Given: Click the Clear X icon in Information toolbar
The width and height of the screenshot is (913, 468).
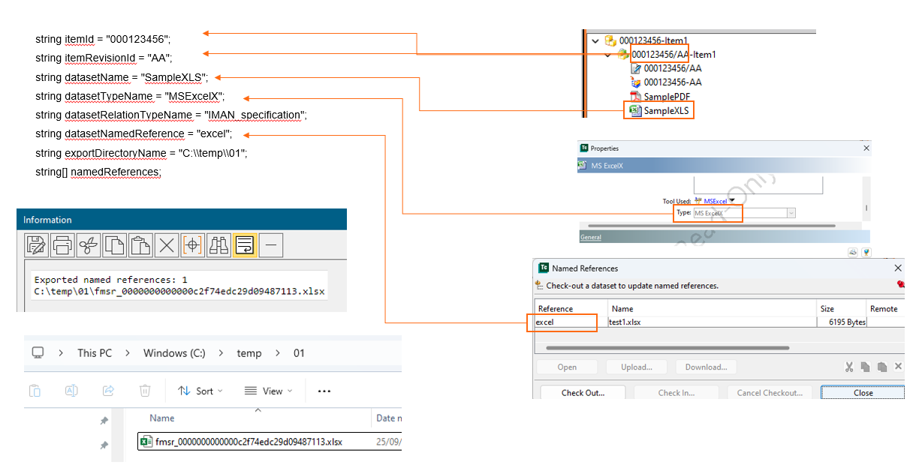Looking at the screenshot, I should [167, 245].
